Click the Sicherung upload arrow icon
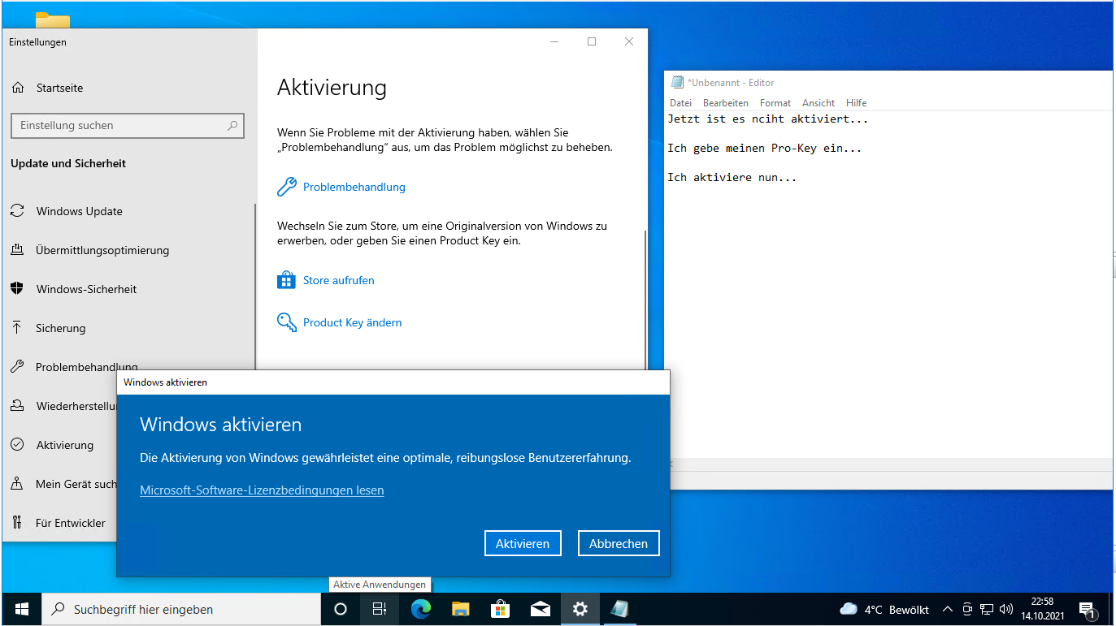The width and height of the screenshot is (1116, 626). point(17,328)
